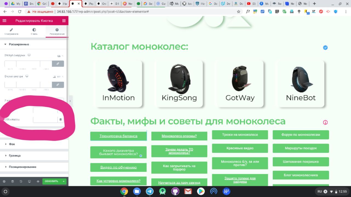This screenshot has height=197, width=351.
Task: Open the Расширенные tab
Action: 57,31
